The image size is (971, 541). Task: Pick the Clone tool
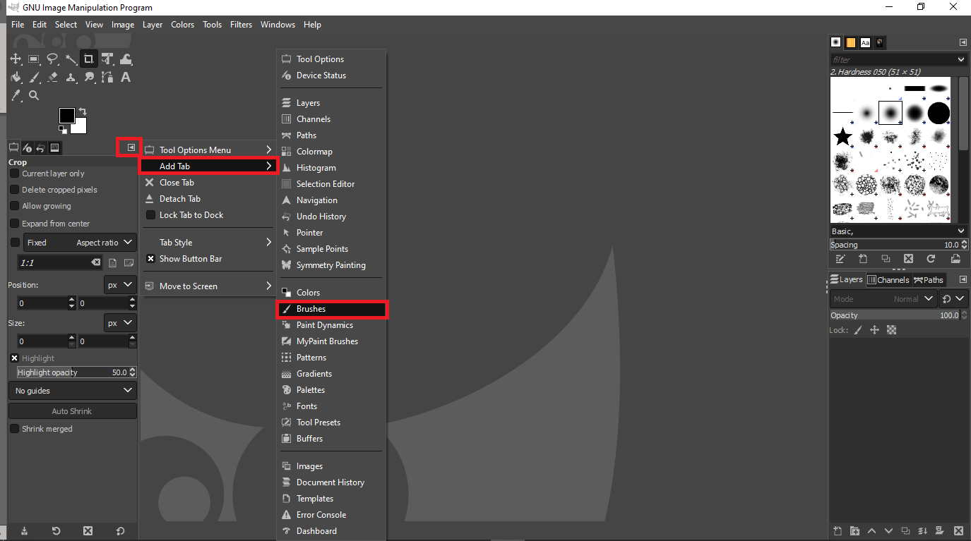click(x=71, y=78)
